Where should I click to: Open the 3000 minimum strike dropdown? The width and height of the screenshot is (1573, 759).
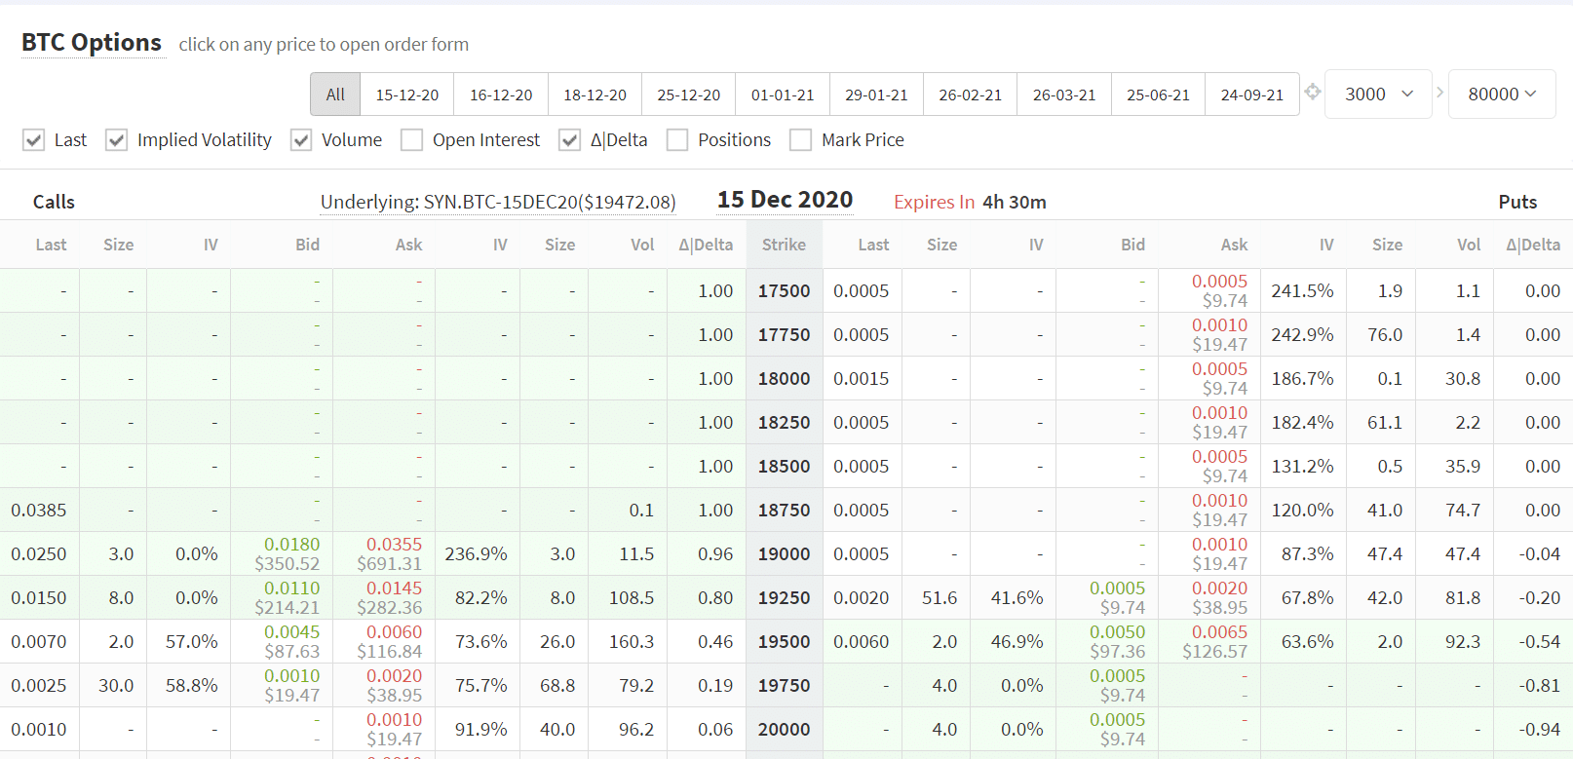click(1378, 95)
